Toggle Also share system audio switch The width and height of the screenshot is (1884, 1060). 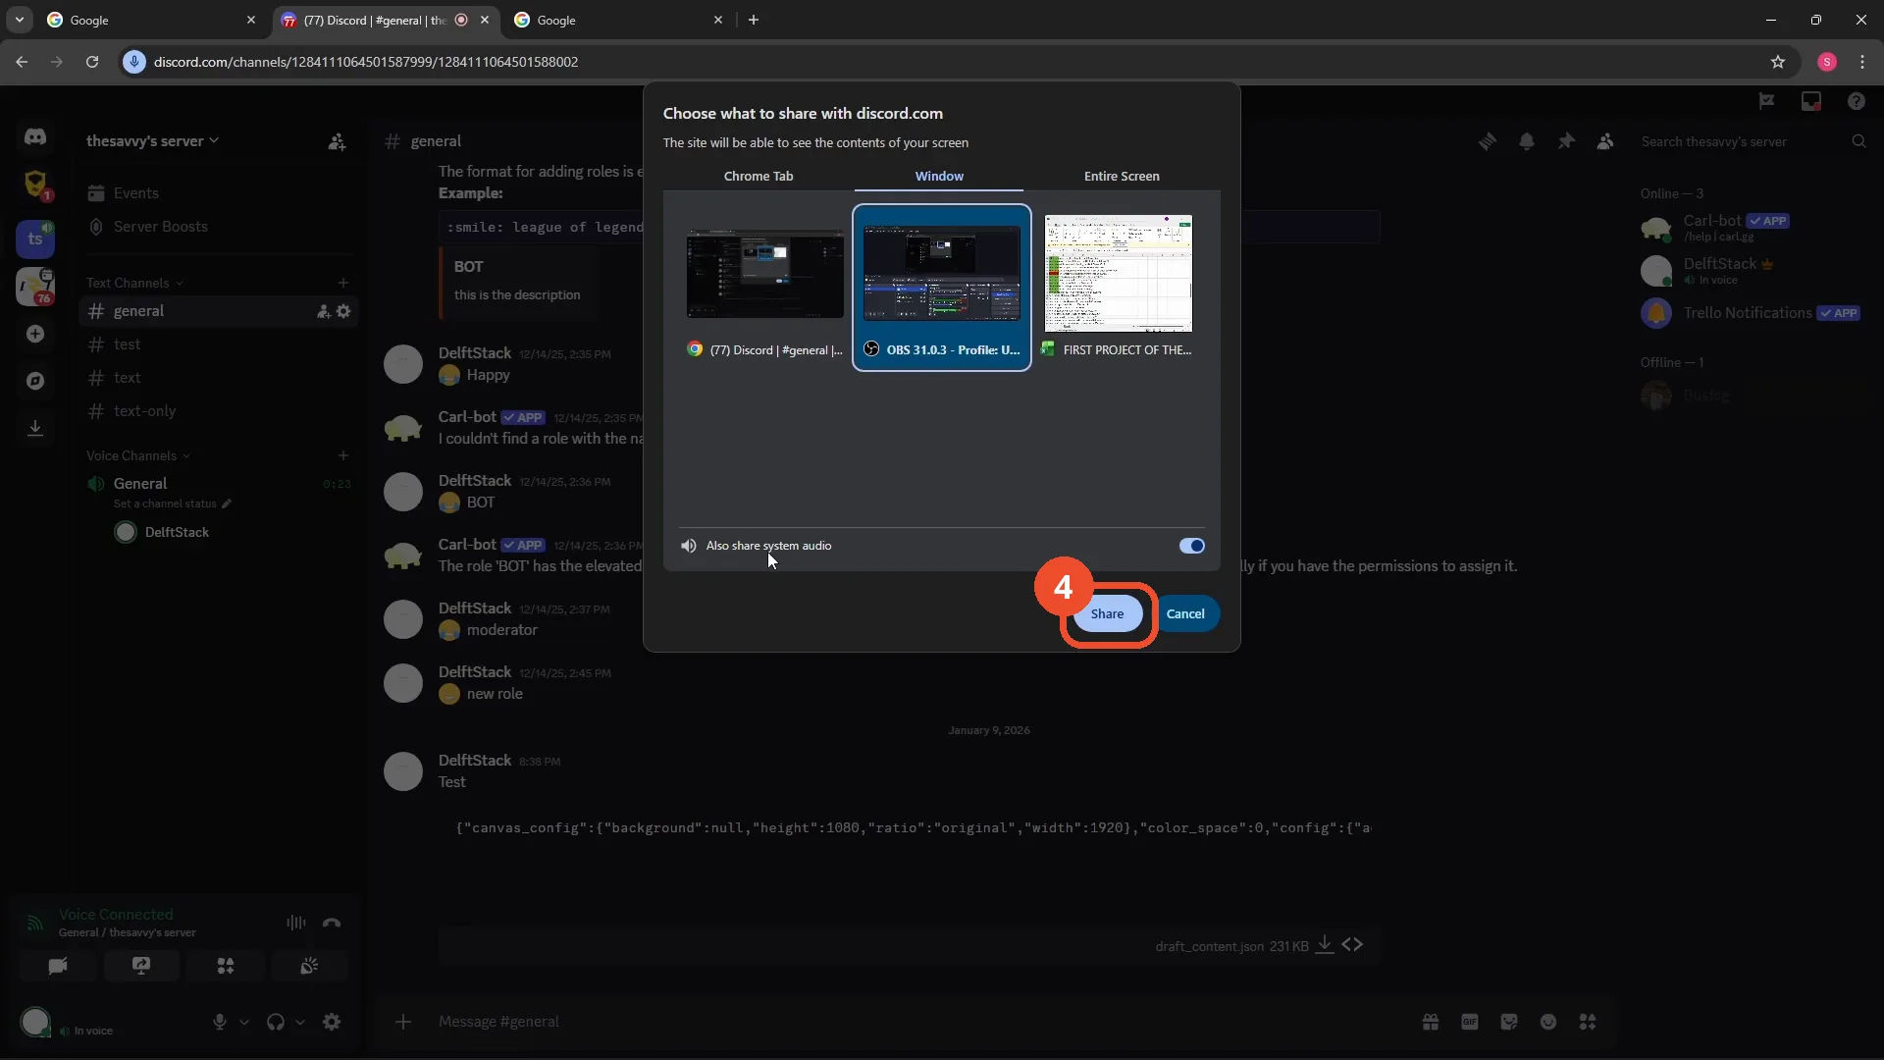point(1191,546)
